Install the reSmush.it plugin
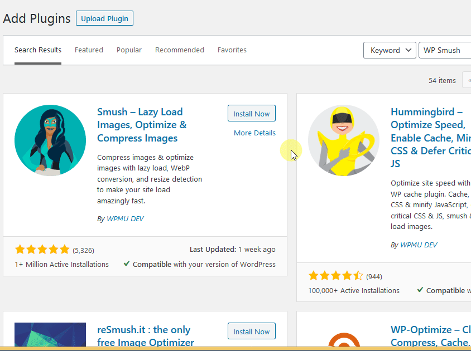The image size is (471, 351). (x=251, y=331)
